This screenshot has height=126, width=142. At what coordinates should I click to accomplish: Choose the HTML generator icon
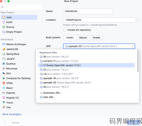[4, 83]
